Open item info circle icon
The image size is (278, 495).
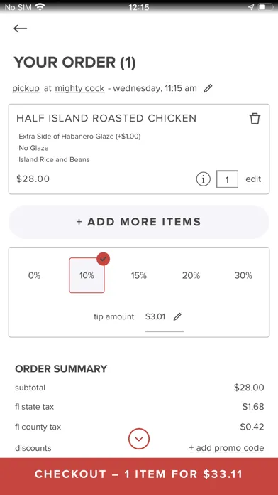[x=203, y=179]
